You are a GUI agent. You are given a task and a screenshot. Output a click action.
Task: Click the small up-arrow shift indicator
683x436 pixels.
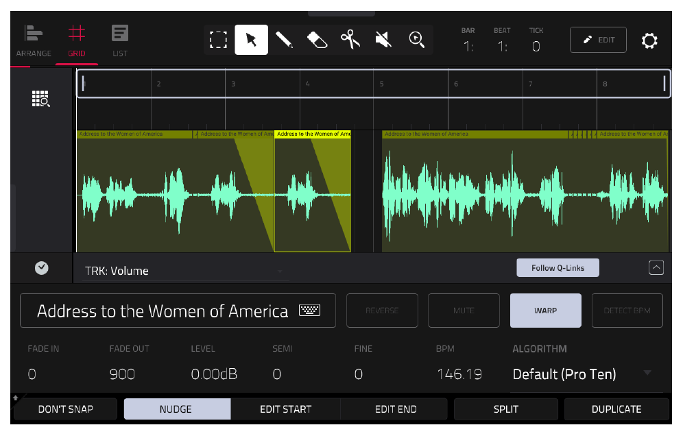[16, 398]
